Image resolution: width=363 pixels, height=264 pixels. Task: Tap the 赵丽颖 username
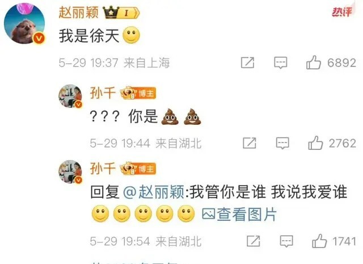click(79, 12)
